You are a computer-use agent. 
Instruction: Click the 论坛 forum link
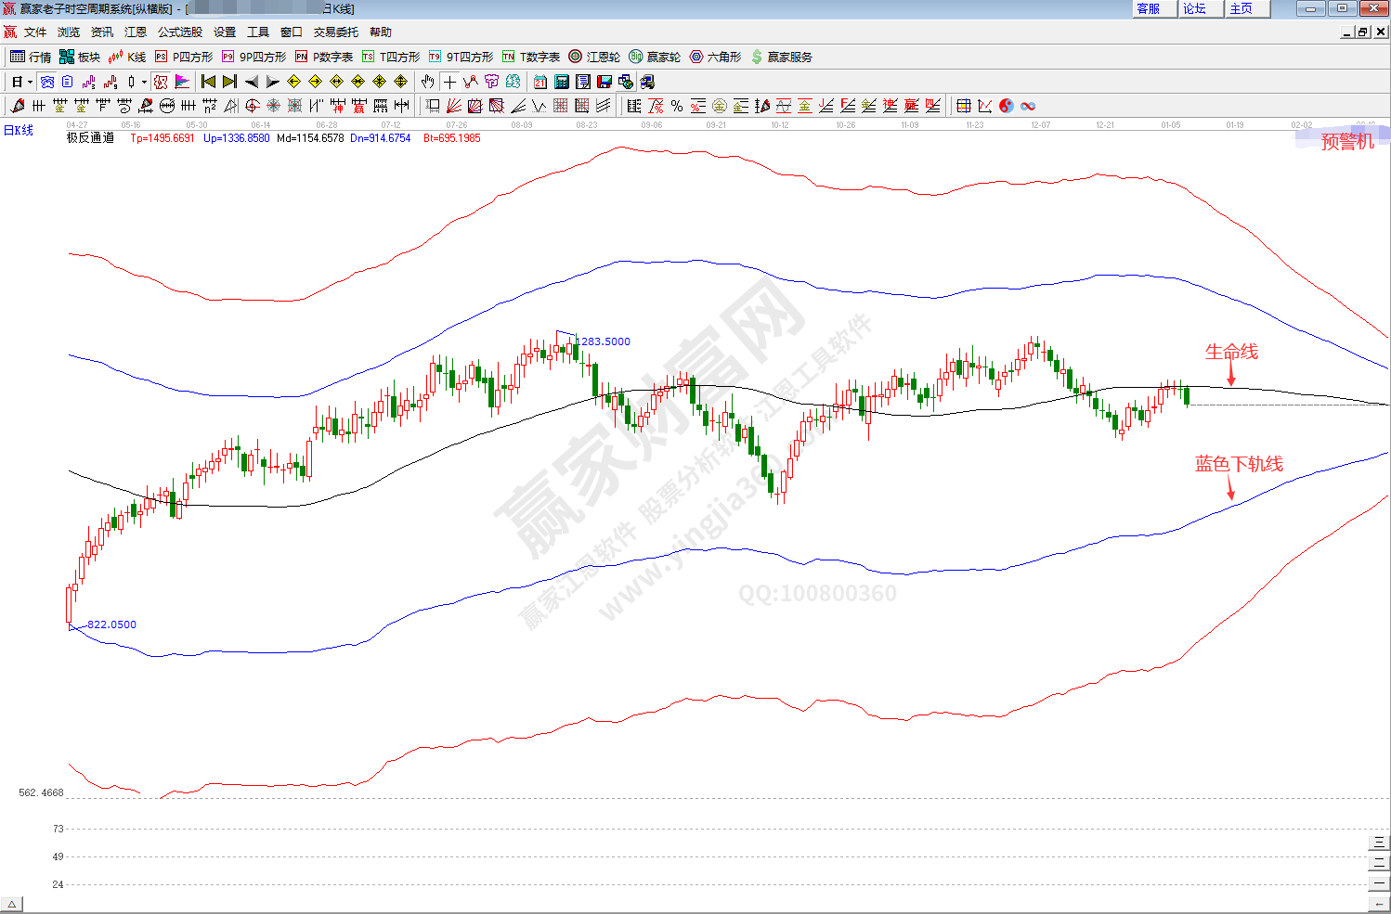pyautogui.click(x=1194, y=8)
